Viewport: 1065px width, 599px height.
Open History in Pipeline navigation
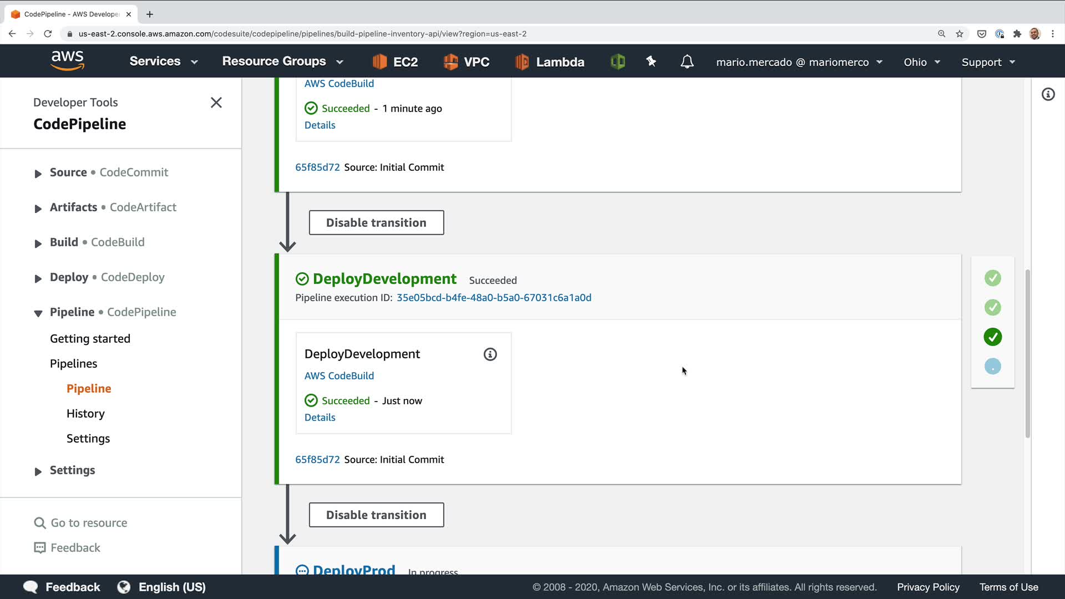[85, 414]
